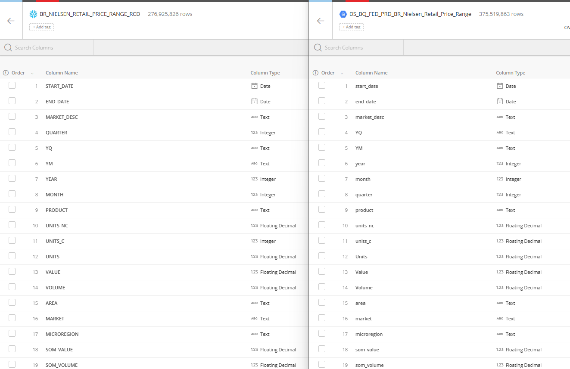Add tag to DS_BQ_FED_PRD_BR_Nielsen_Retail_Price_Range

pyautogui.click(x=351, y=27)
